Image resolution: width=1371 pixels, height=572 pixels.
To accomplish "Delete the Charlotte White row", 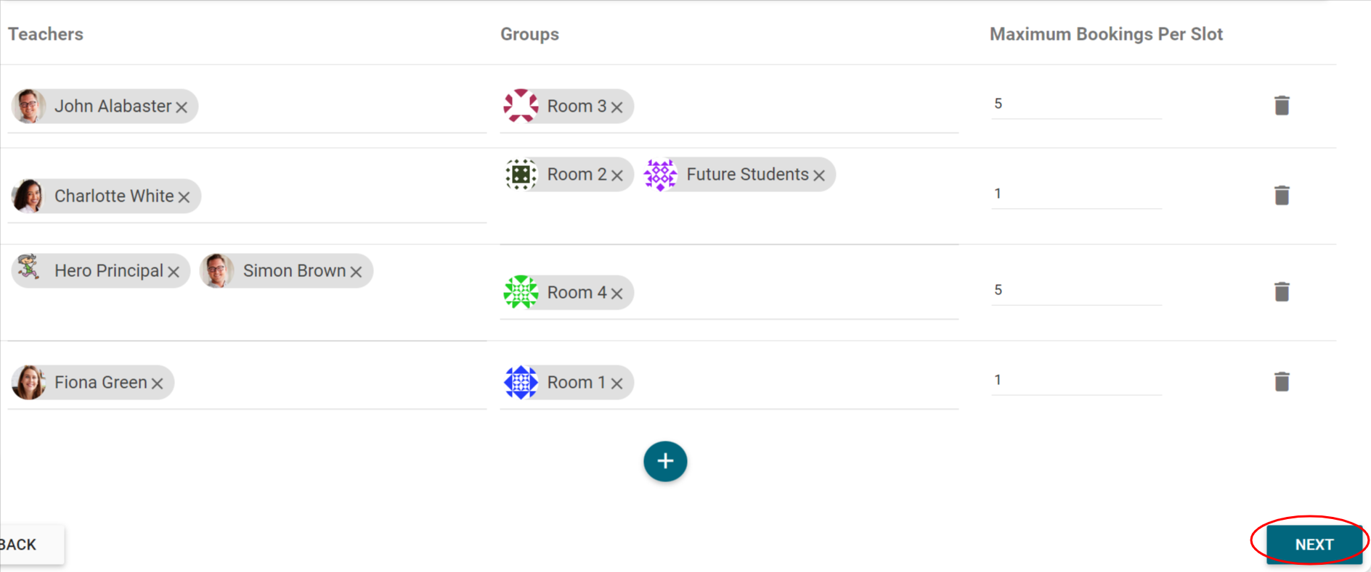I will click(1282, 196).
